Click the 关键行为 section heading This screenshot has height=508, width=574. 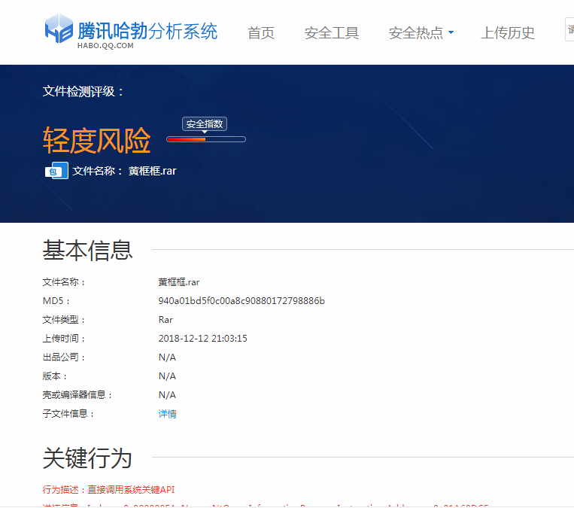pos(87,458)
